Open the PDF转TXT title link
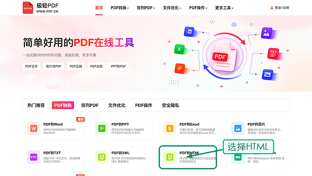Screen dimensions: 312x176 (52, 153)
